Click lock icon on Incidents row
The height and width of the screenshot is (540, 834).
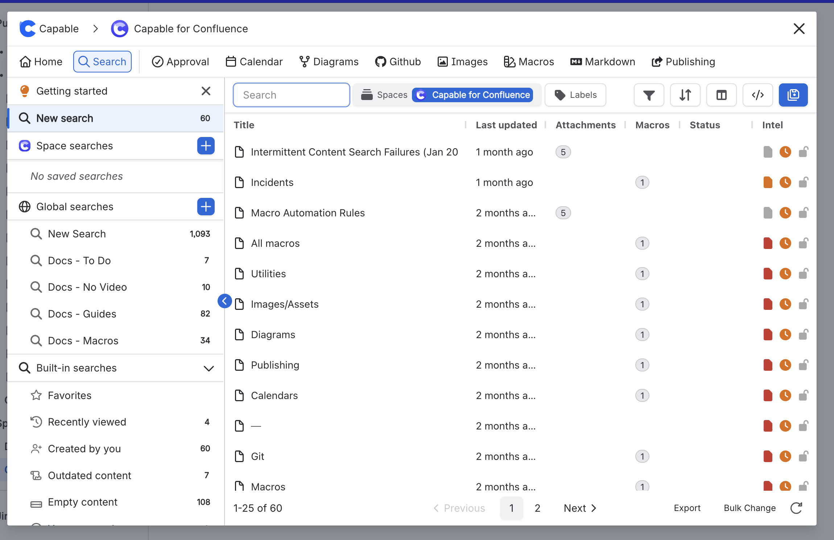point(803,182)
